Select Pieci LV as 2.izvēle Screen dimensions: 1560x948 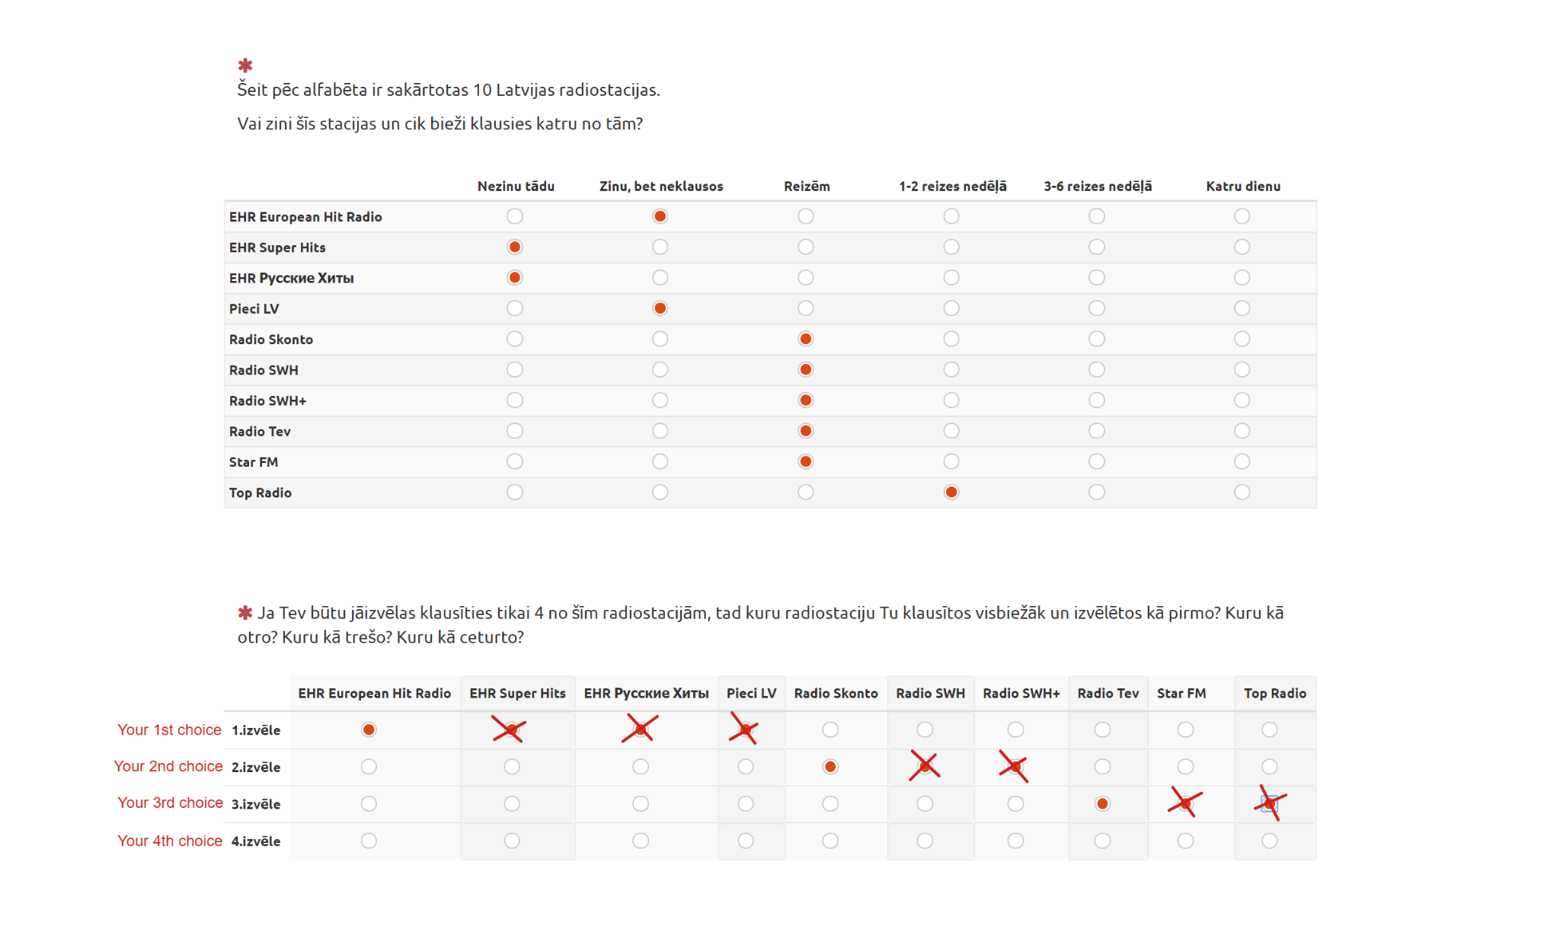tap(746, 767)
